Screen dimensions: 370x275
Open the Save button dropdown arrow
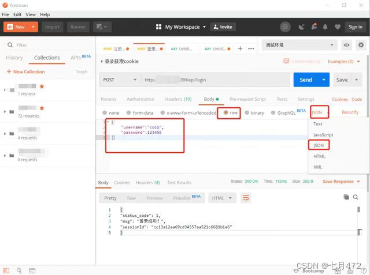356,80
